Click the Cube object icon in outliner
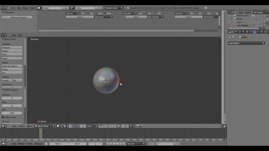 tap(235, 22)
